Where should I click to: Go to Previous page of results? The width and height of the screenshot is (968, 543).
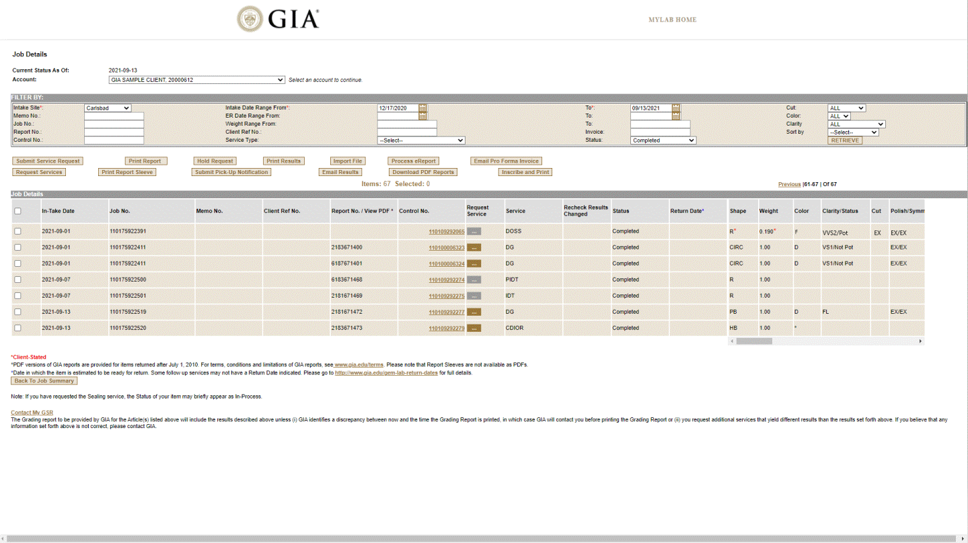[x=789, y=184]
